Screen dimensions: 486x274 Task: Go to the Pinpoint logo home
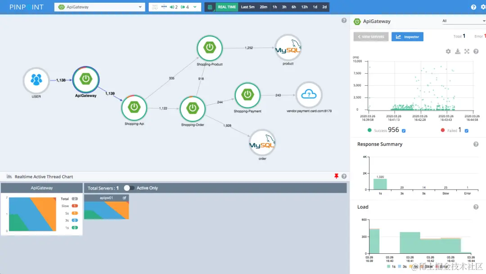(27, 7)
